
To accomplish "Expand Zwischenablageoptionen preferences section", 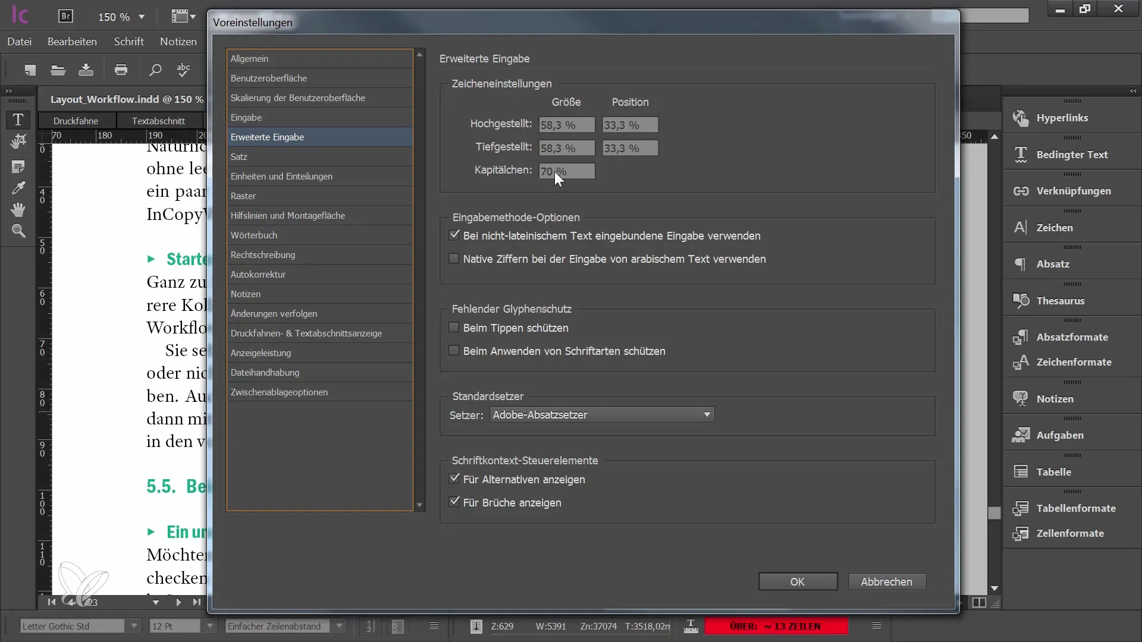I will [x=278, y=392].
